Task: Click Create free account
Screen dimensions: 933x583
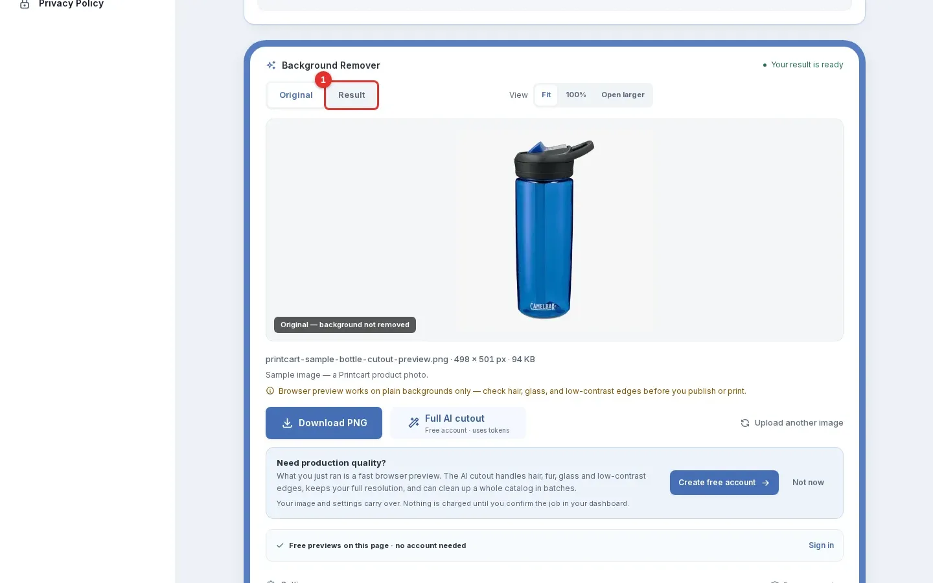Action: [724, 483]
